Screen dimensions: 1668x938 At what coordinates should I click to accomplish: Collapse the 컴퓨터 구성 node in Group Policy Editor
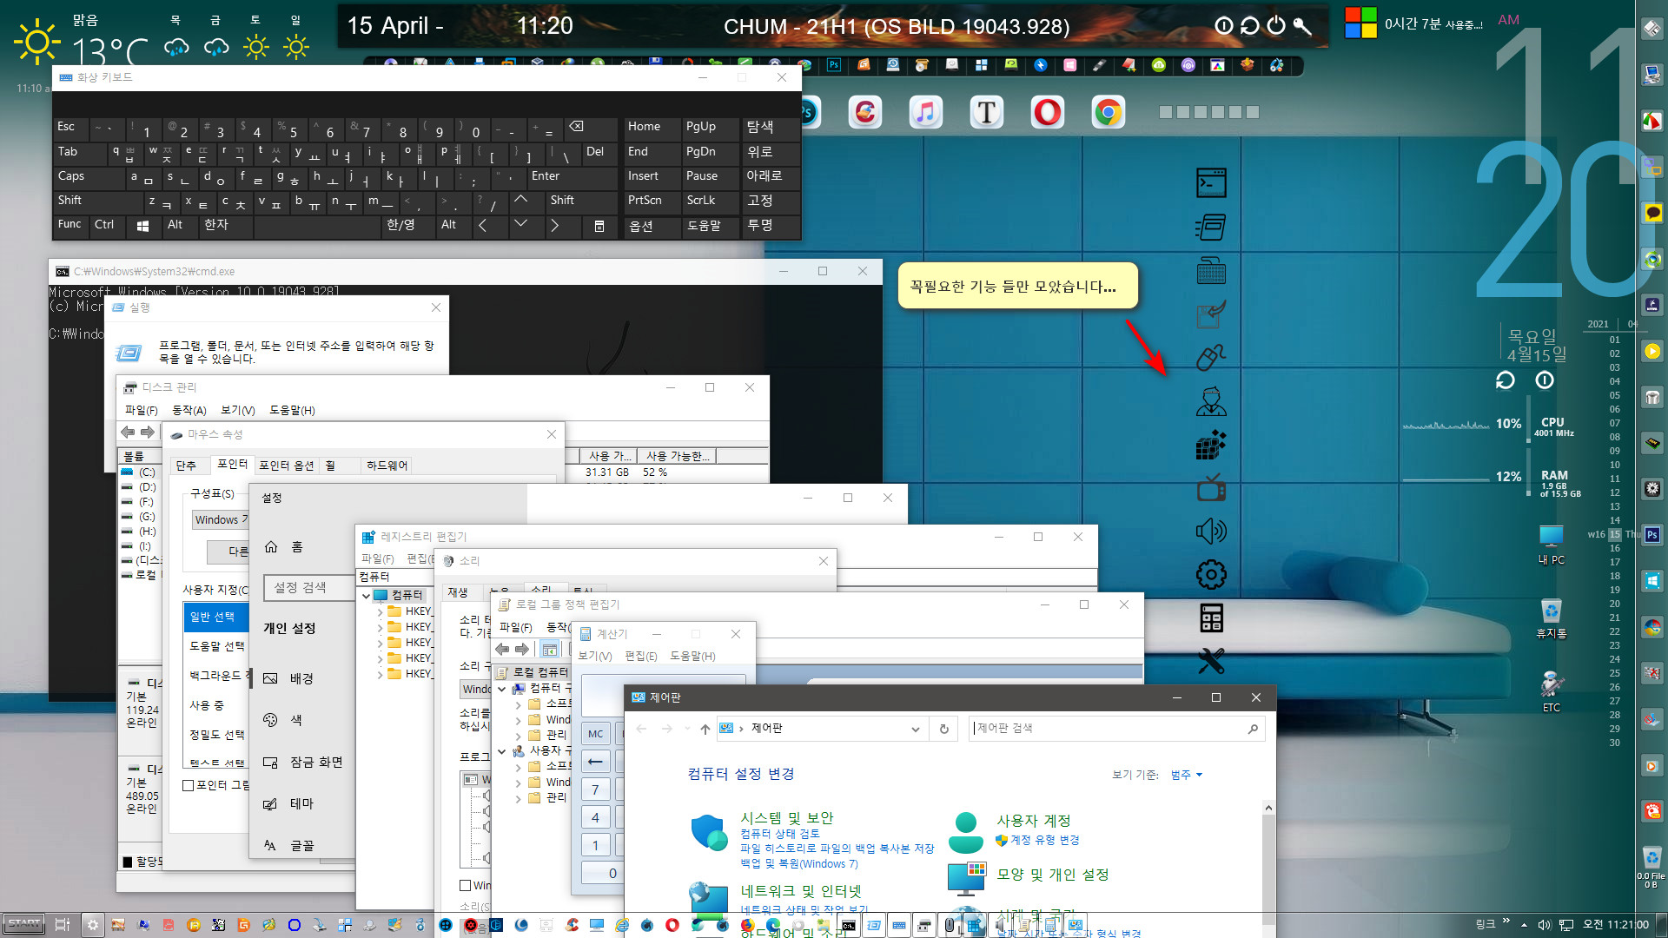[x=501, y=689]
